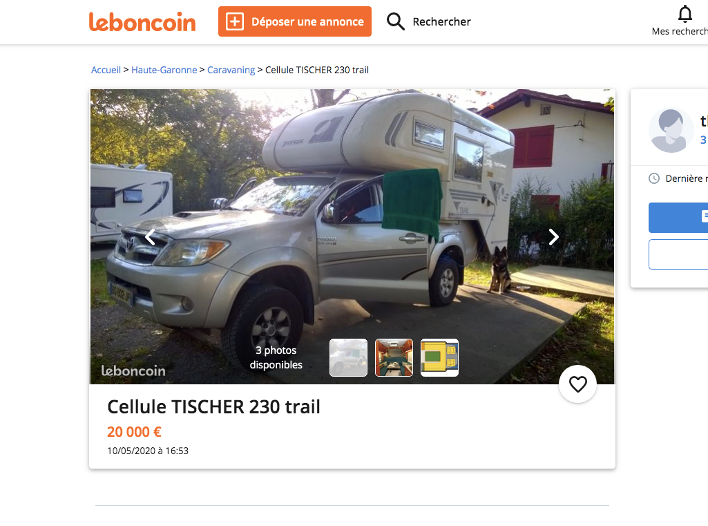The image size is (708, 526).
Task: Open the Caravaning category breadcrumb
Action: [x=231, y=70]
